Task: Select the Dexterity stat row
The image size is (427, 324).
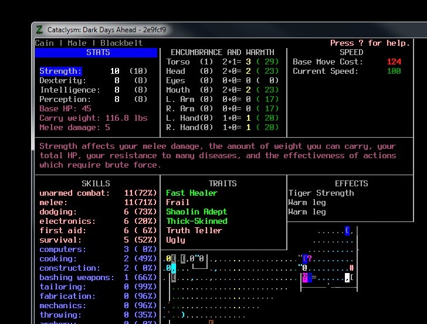Action: coord(93,80)
